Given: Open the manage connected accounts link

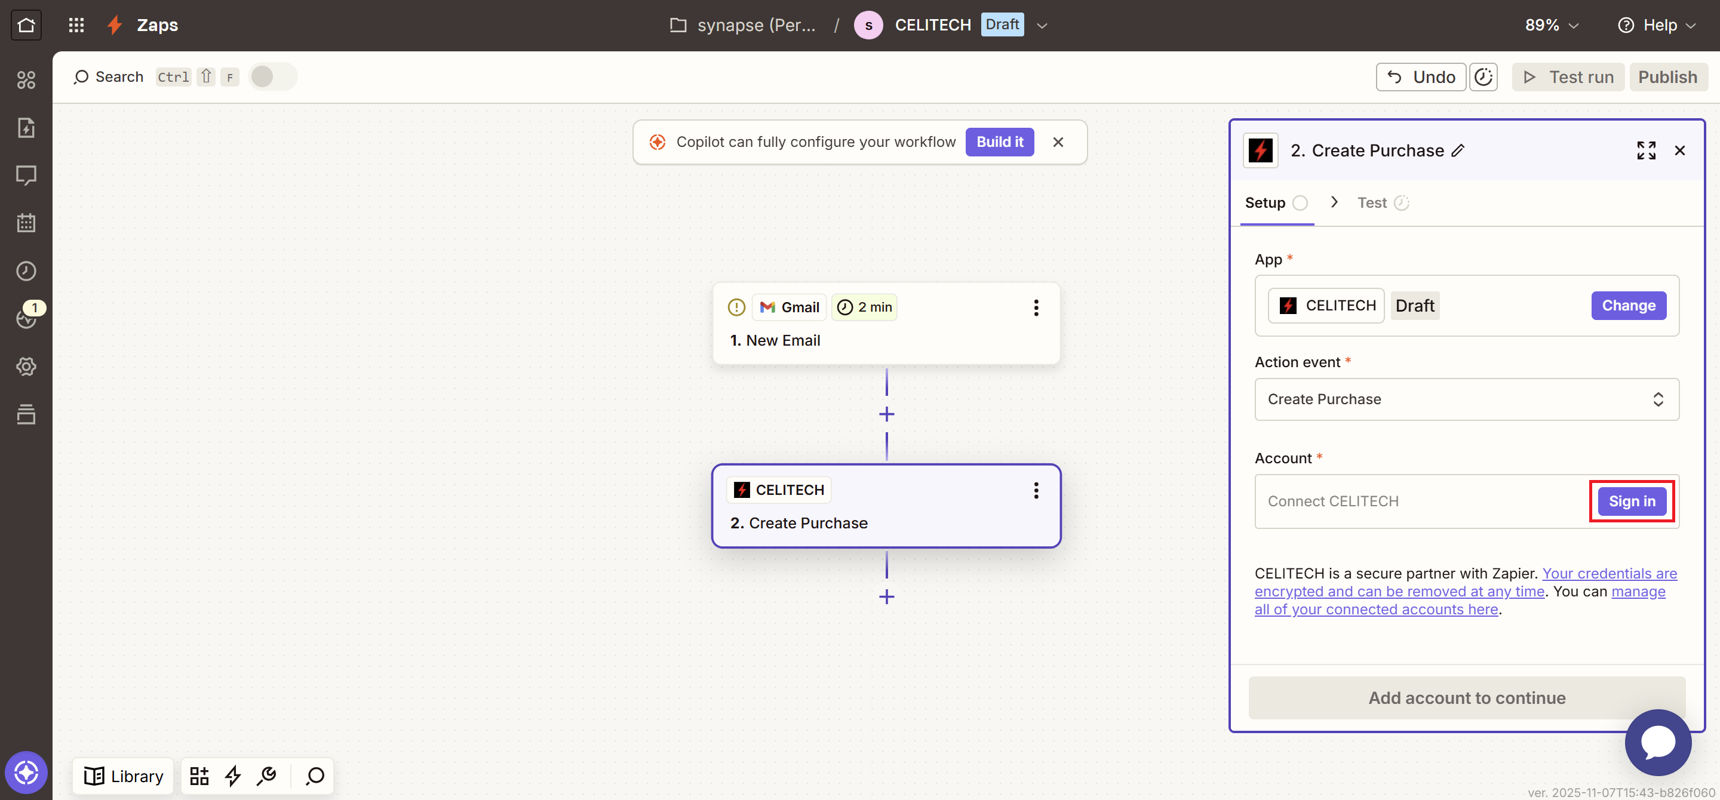Looking at the screenshot, I should click(x=1375, y=609).
